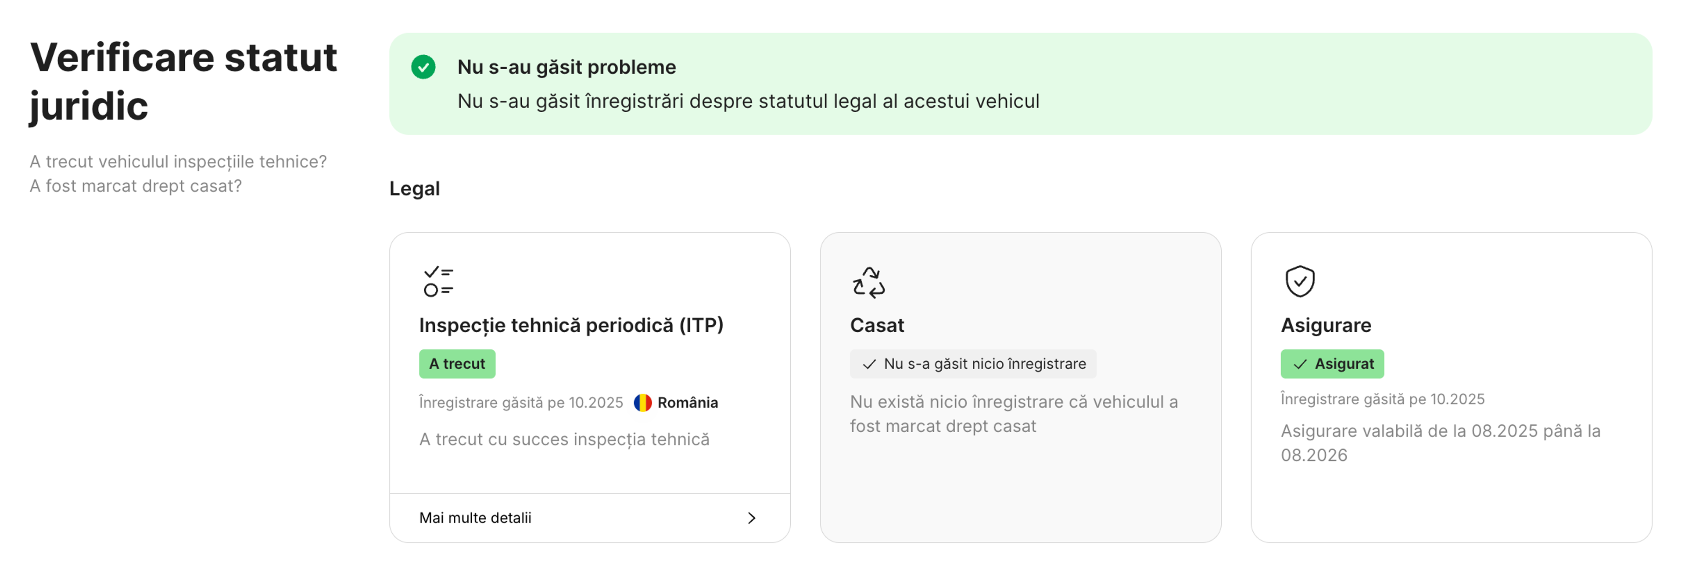Click the text A trecut cu succes inspecția tehnică

click(564, 439)
